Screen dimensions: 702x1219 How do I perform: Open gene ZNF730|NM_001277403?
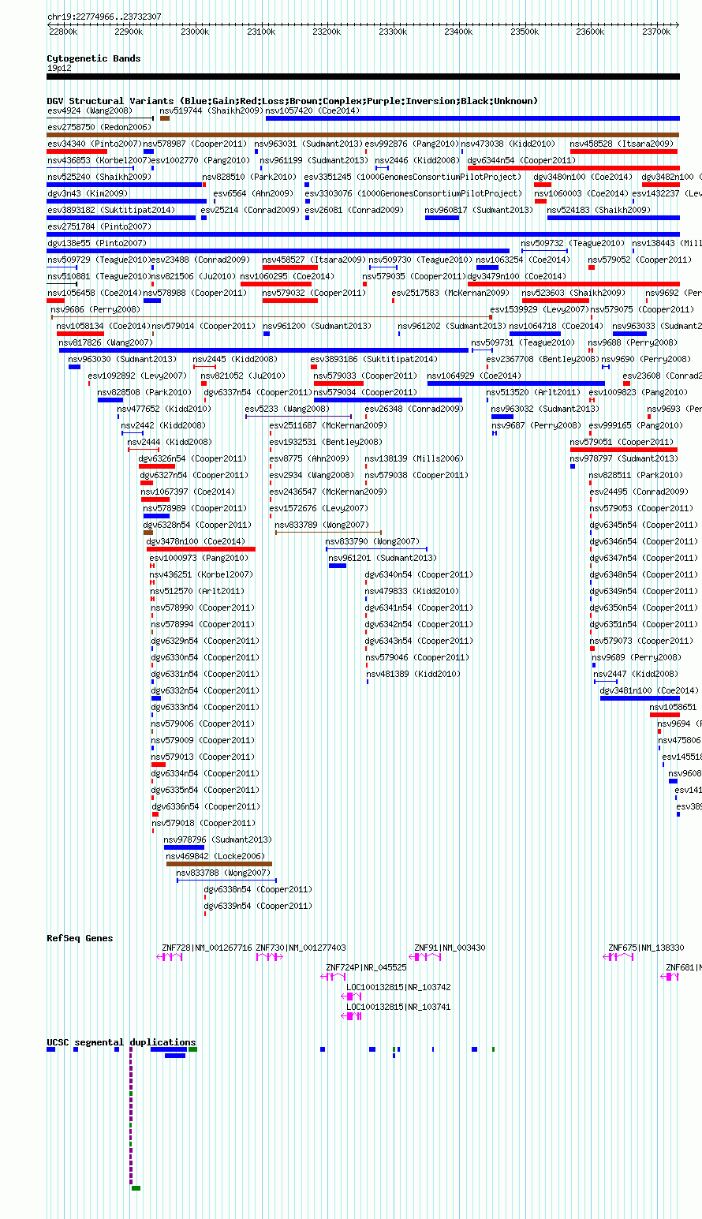301,948
